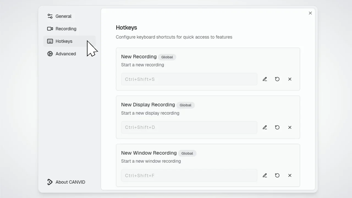The height and width of the screenshot is (198, 352).
Task: Remove the New Recording hotkey with X icon
Action: pyautogui.click(x=290, y=79)
